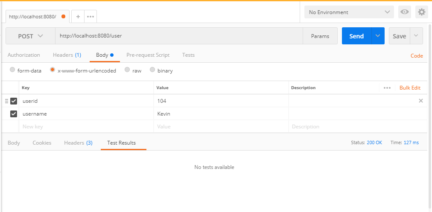
Task: Open the Pre-request Script tab
Action: point(148,55)
